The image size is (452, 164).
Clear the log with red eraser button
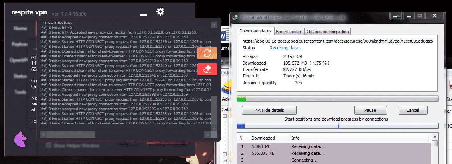pyautogui.click(x=207, y=69)
